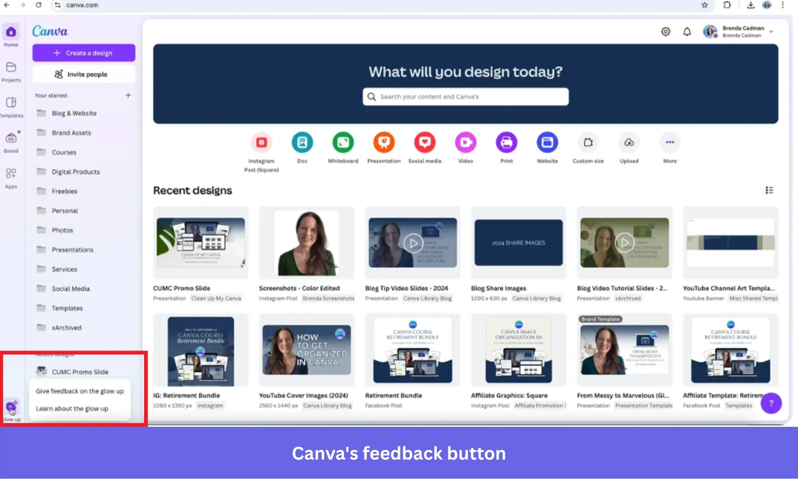
Task: Click Presentation Template folder tag
Action: (644, 406)
